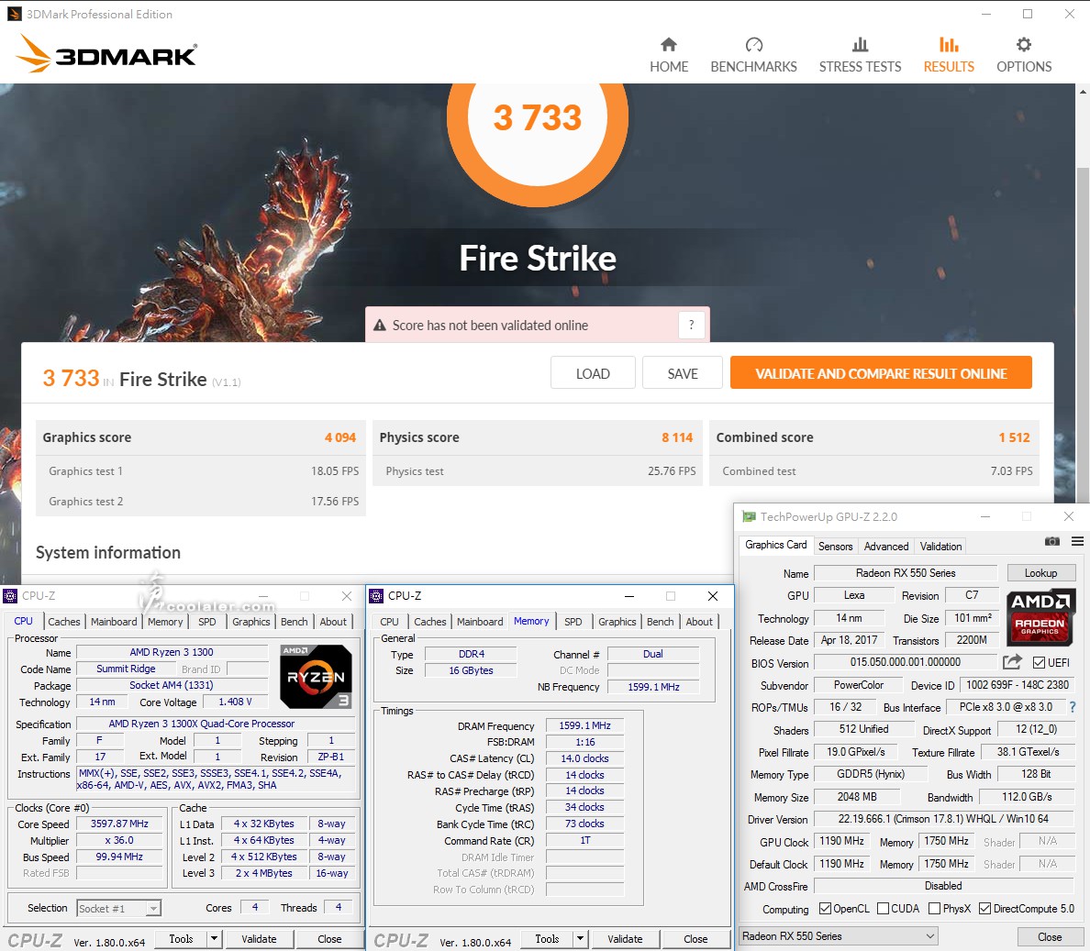The image size is (1090, 951).
Task: Expand Tools dropdown arrow in CPU-Z processor window
Action: 214,939
